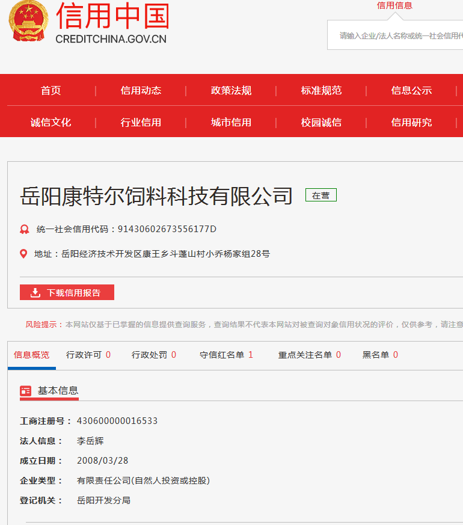Click the 下载信用报告 button

pos(67,292)
